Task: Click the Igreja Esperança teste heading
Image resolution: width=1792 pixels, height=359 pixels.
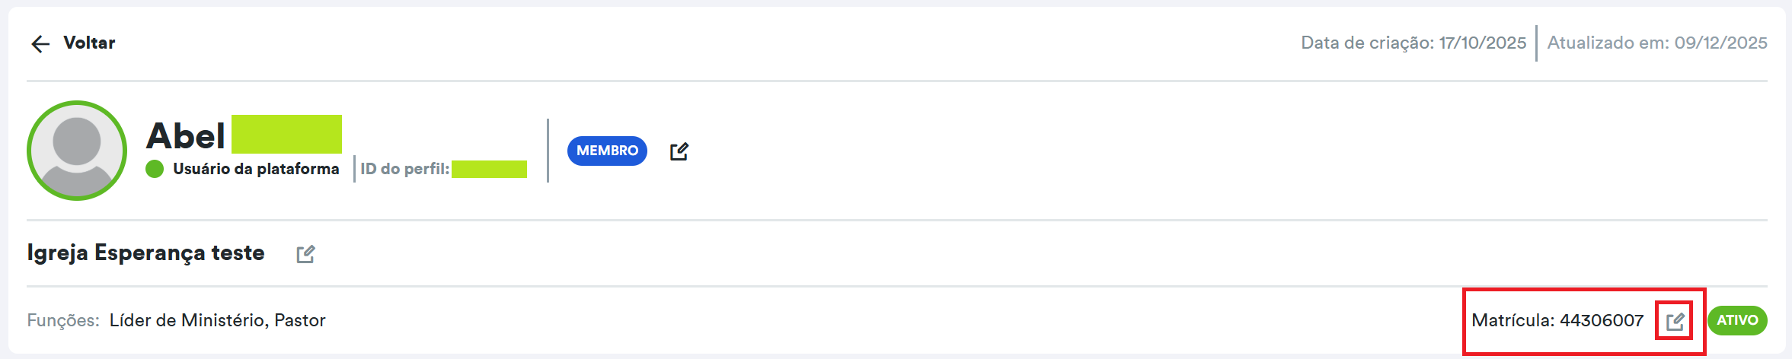Action: pos(145,253)
